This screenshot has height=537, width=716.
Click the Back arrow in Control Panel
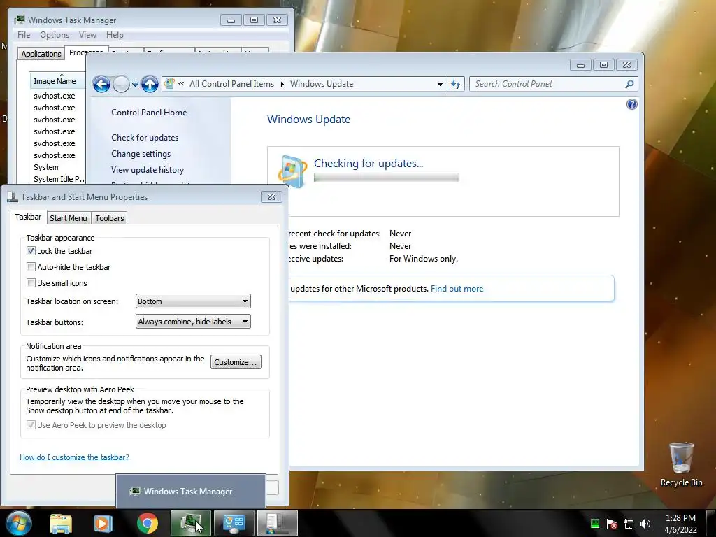tap(101, 84)
